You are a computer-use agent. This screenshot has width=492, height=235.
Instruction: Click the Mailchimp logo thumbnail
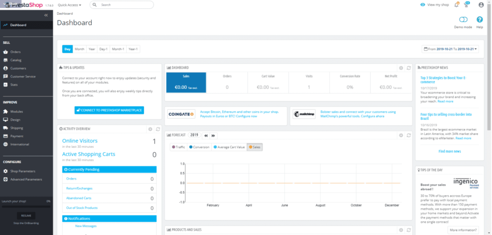pyautogui.click(x=304, y=114)
